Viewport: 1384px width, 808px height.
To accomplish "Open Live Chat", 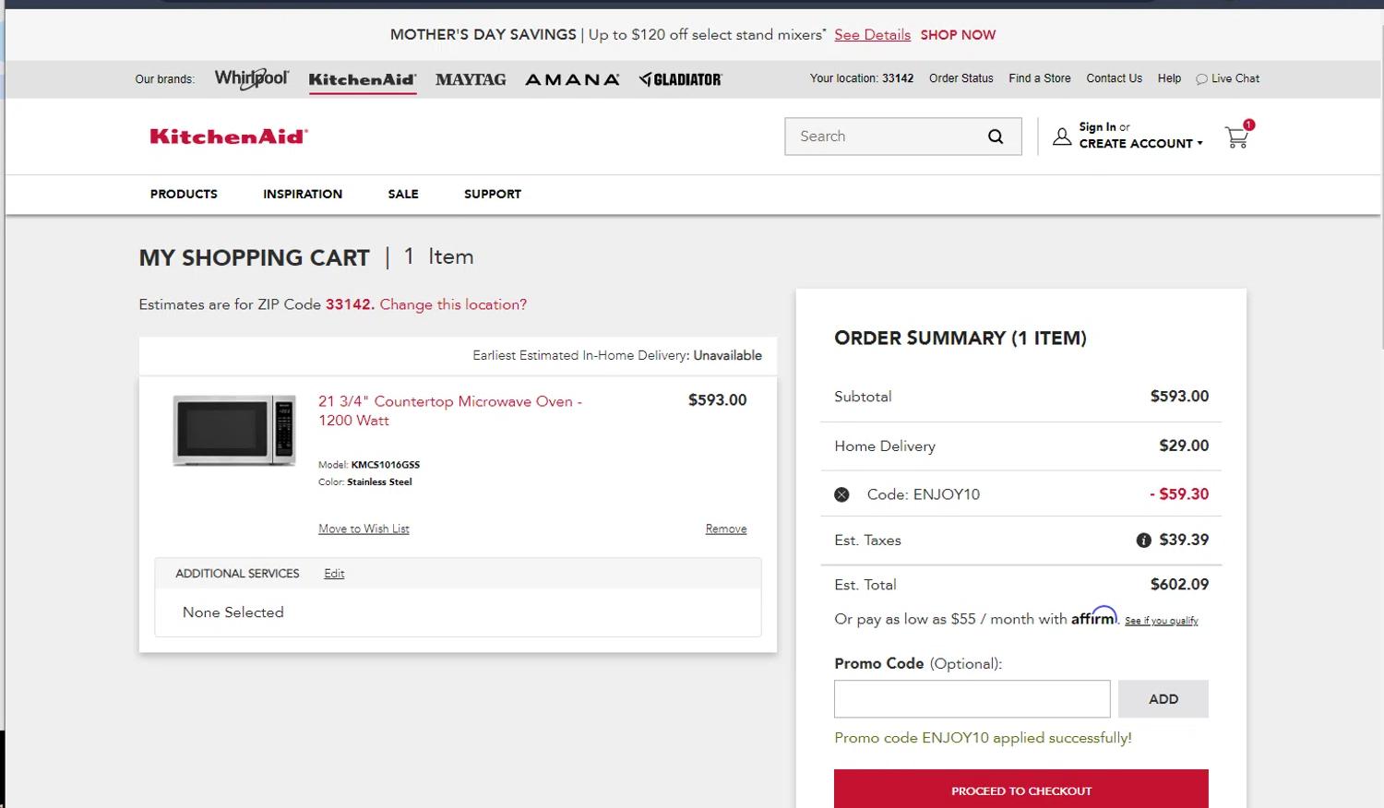I will point(1227,78).
